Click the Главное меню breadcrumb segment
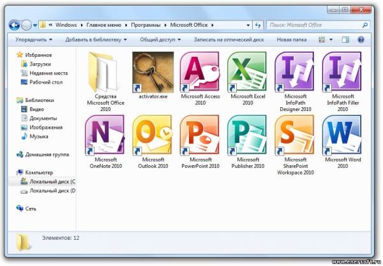This screenshot has height=266, width=383. tap(104, 25)
